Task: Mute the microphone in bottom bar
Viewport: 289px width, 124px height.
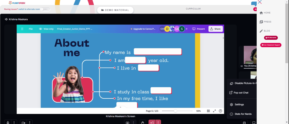Action: point(8,122)
